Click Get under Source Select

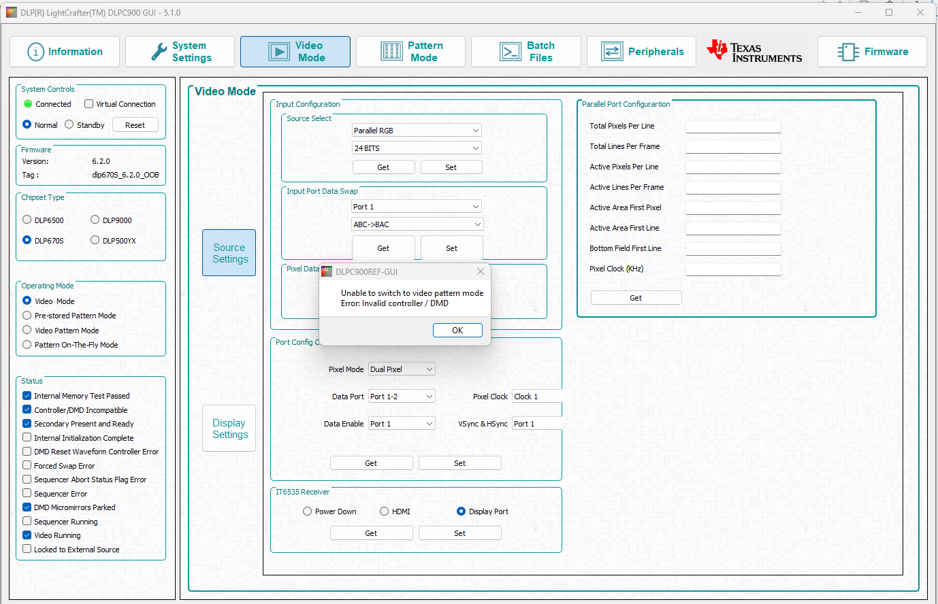tap(383, 167)
